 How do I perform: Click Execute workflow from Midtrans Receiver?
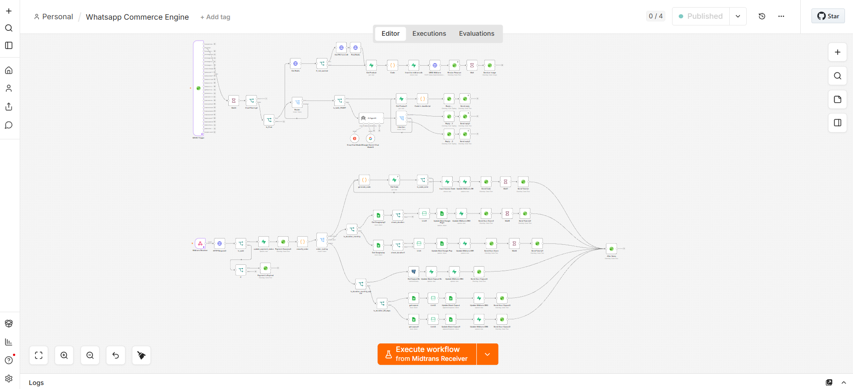click(427, 354)
